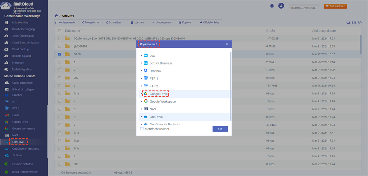Click the FTP 1 icon in dialog
Viewport: 368px width, 176px height.
pyautogui.click(x=146, y=78)
